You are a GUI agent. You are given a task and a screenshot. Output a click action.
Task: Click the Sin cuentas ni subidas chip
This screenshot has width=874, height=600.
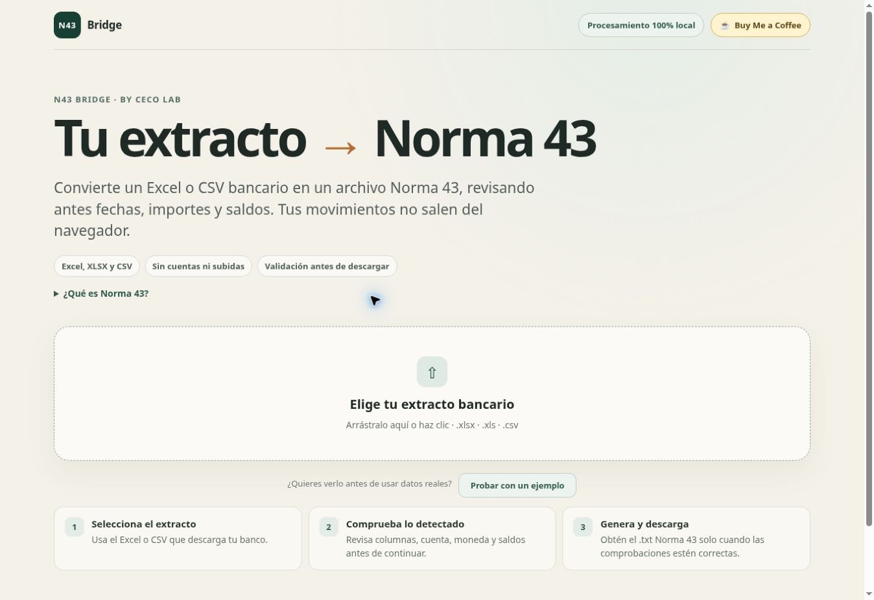point(198,266)
